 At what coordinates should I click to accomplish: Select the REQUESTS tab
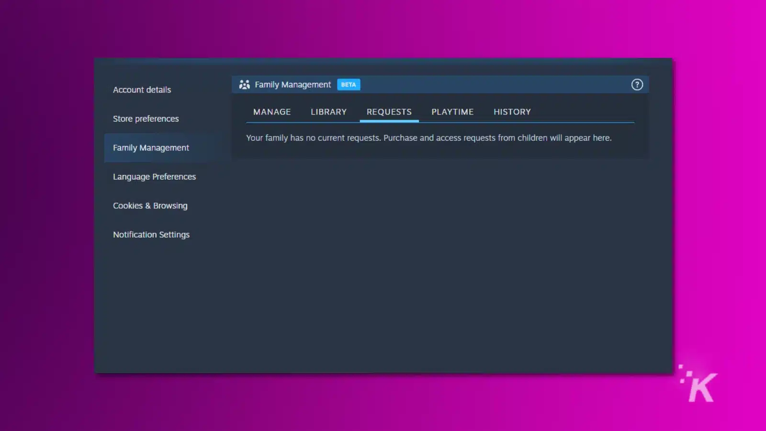[389, 112]
